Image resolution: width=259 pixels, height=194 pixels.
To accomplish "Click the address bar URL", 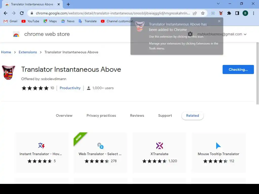I will 113,13.
